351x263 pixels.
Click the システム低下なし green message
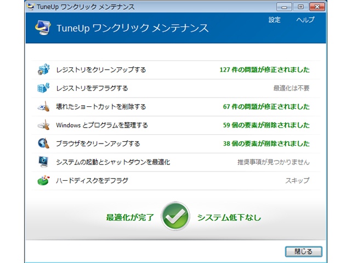[229, 218]
